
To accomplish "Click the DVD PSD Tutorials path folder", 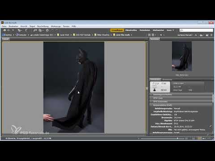I will 82,35.
